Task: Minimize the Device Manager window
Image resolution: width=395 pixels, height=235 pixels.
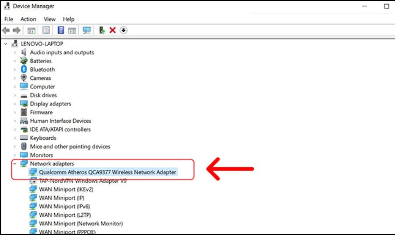Action: coord(365,6)
